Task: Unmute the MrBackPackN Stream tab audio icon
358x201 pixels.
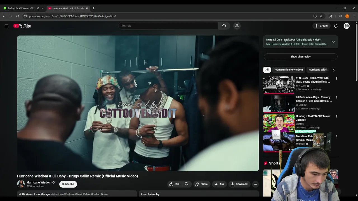Action: pos(38,8)
